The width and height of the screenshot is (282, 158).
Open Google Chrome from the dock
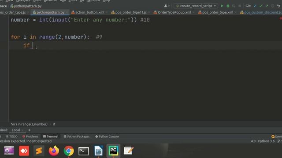(x=69, y=151)
